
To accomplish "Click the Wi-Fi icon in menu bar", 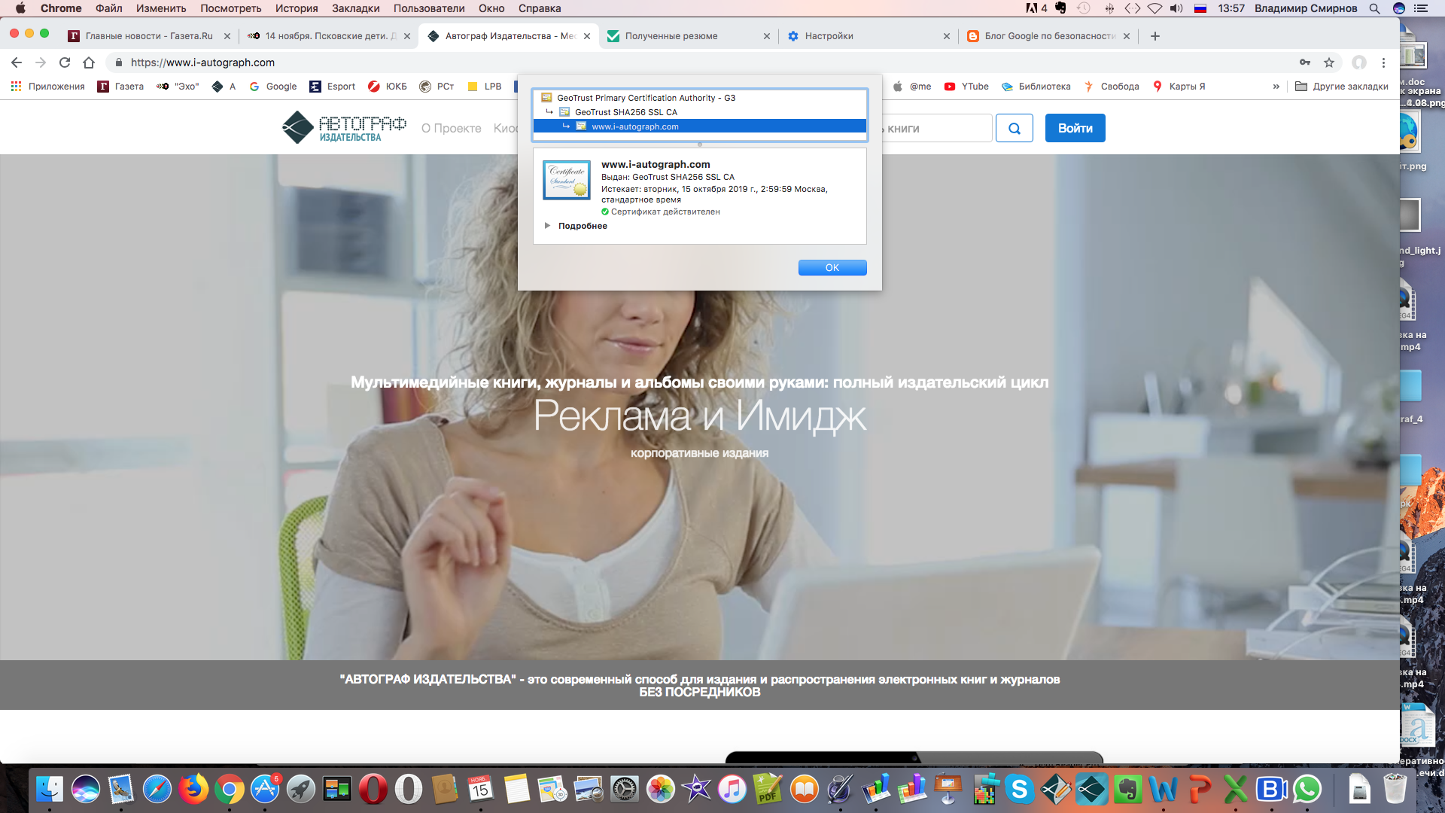I will (x=1154, y=8).
